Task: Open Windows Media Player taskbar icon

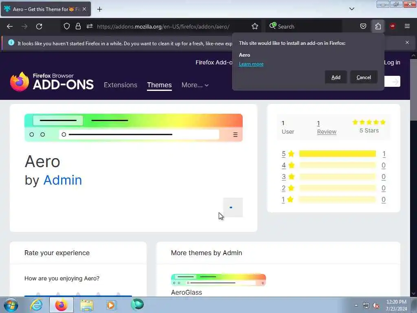Action: pos(111,305)
